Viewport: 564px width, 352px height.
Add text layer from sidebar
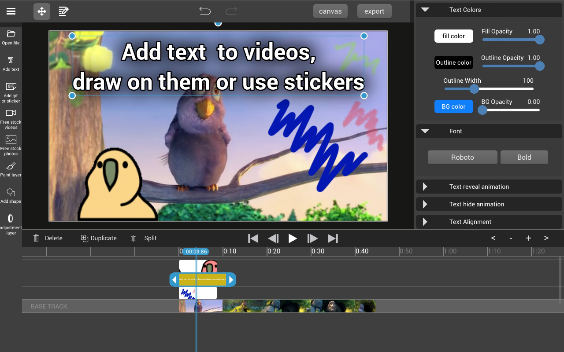click(x=11, y=64)
